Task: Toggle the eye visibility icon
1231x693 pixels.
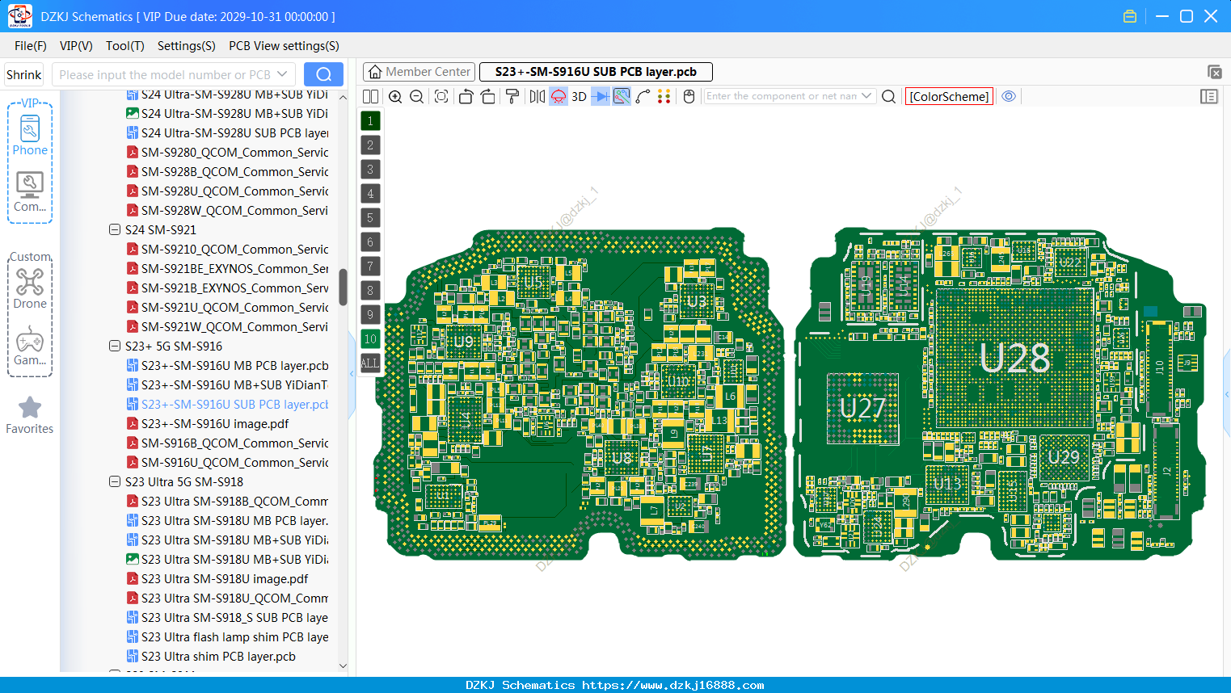Action: coord(1009,96)
